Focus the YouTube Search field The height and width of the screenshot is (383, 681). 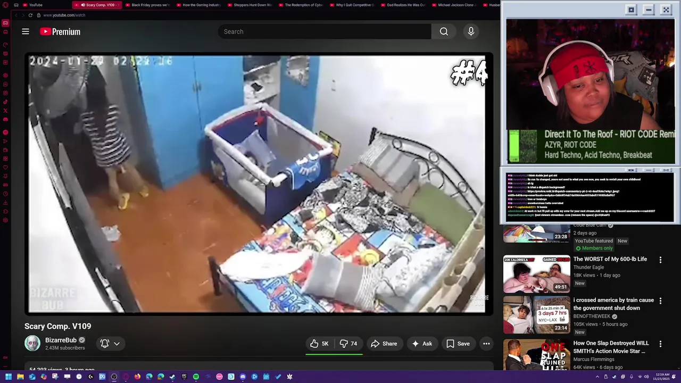click(x=325, y=31)
